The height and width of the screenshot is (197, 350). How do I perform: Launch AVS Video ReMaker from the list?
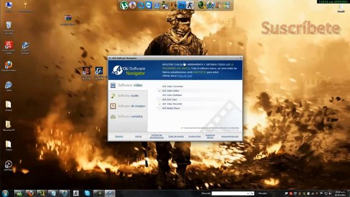tap(172, 95)
